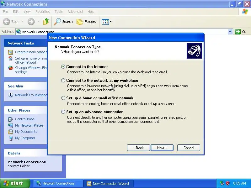Click the Views icon in toolbar
The width and height of the screenshot is (251, 188).
(x=105, y=22)
